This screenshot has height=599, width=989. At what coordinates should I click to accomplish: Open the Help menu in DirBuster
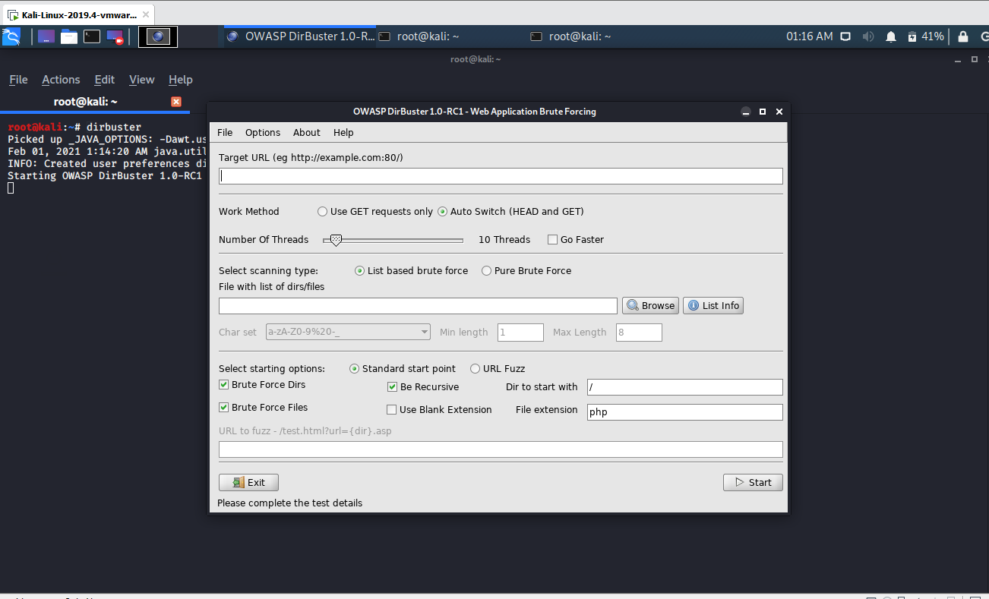click(343, 132)
